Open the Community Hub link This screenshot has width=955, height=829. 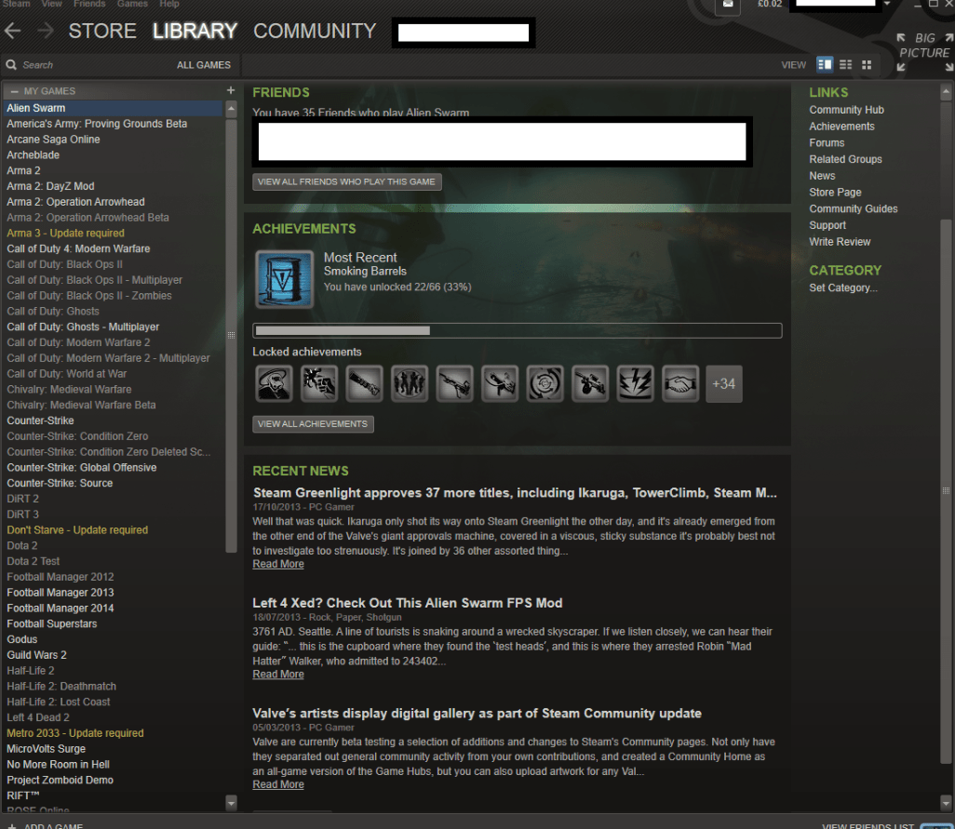point(846,110)
